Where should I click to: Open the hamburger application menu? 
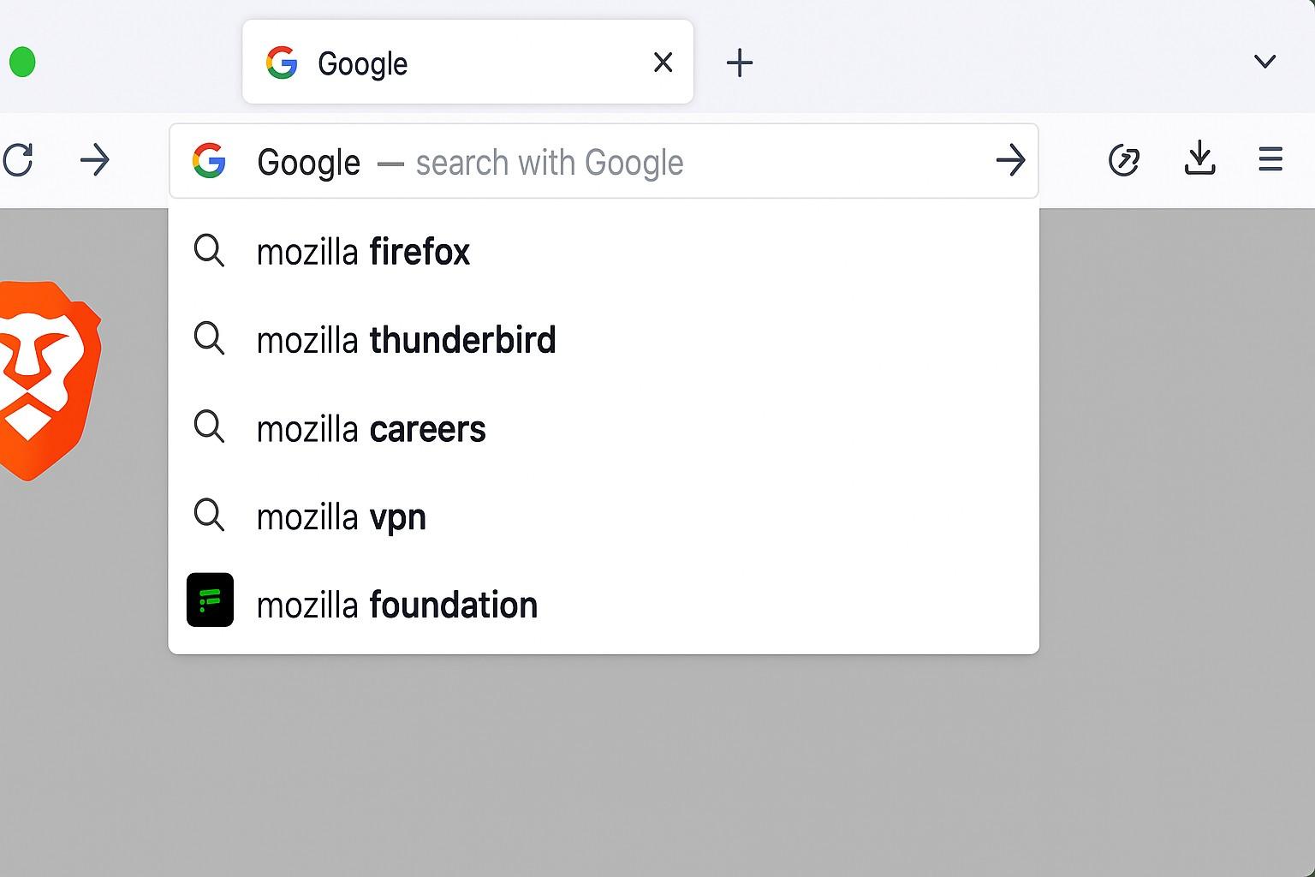[x=1270, y=159]
